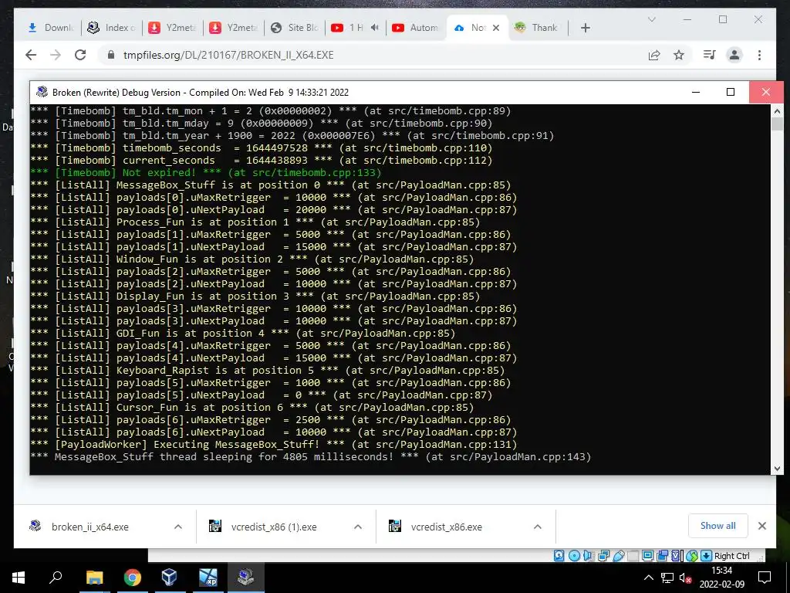The width and height of the screenshot is (790, 593).
Task: Open the Broken console title bar icon menu
Action: tap(42, 93)
